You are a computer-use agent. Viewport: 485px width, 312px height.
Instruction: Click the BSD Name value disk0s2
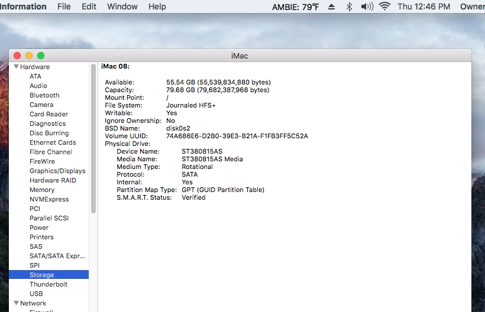point(178,128)
